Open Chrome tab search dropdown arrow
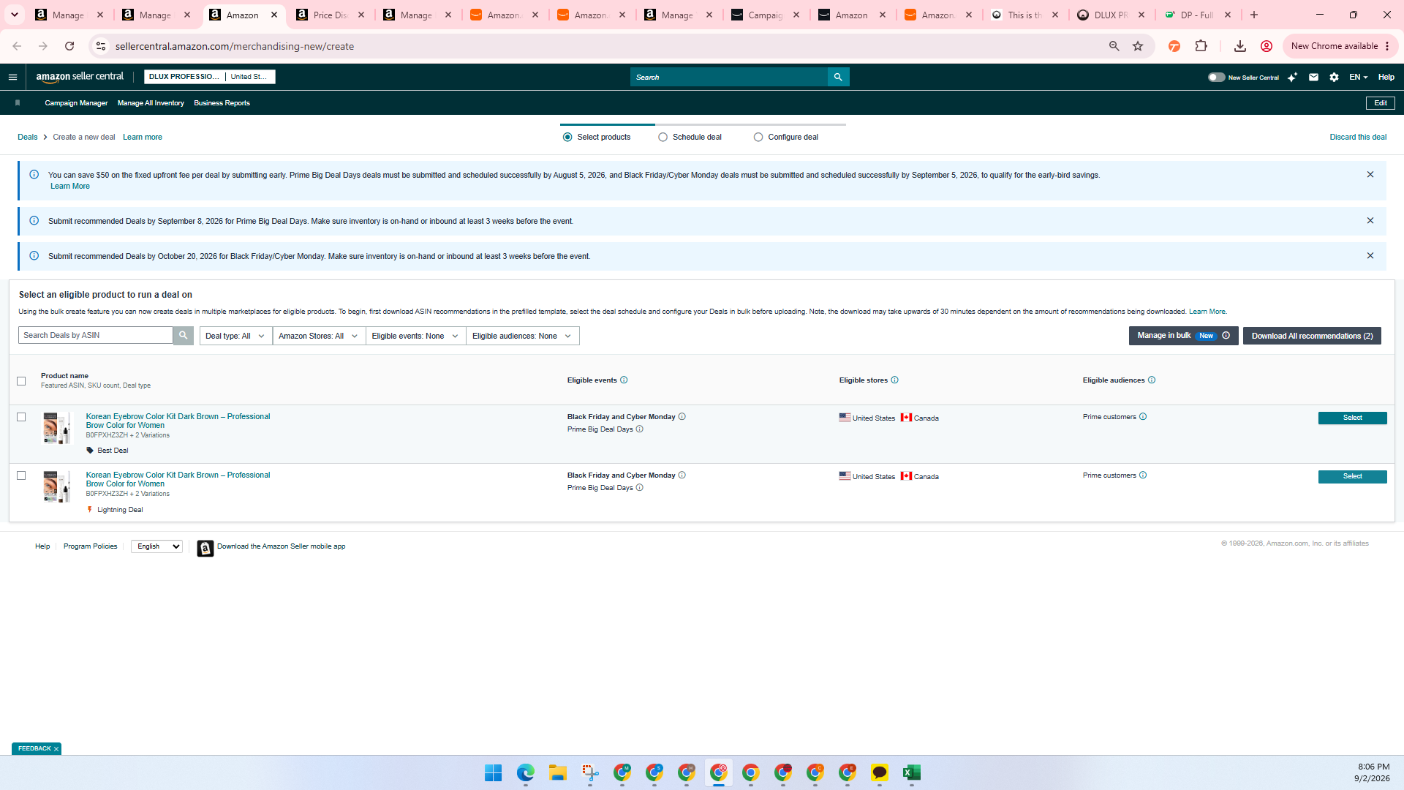The height and width of the screenshot is (790, 1404). pyautogui.click(x=15, y=15)
